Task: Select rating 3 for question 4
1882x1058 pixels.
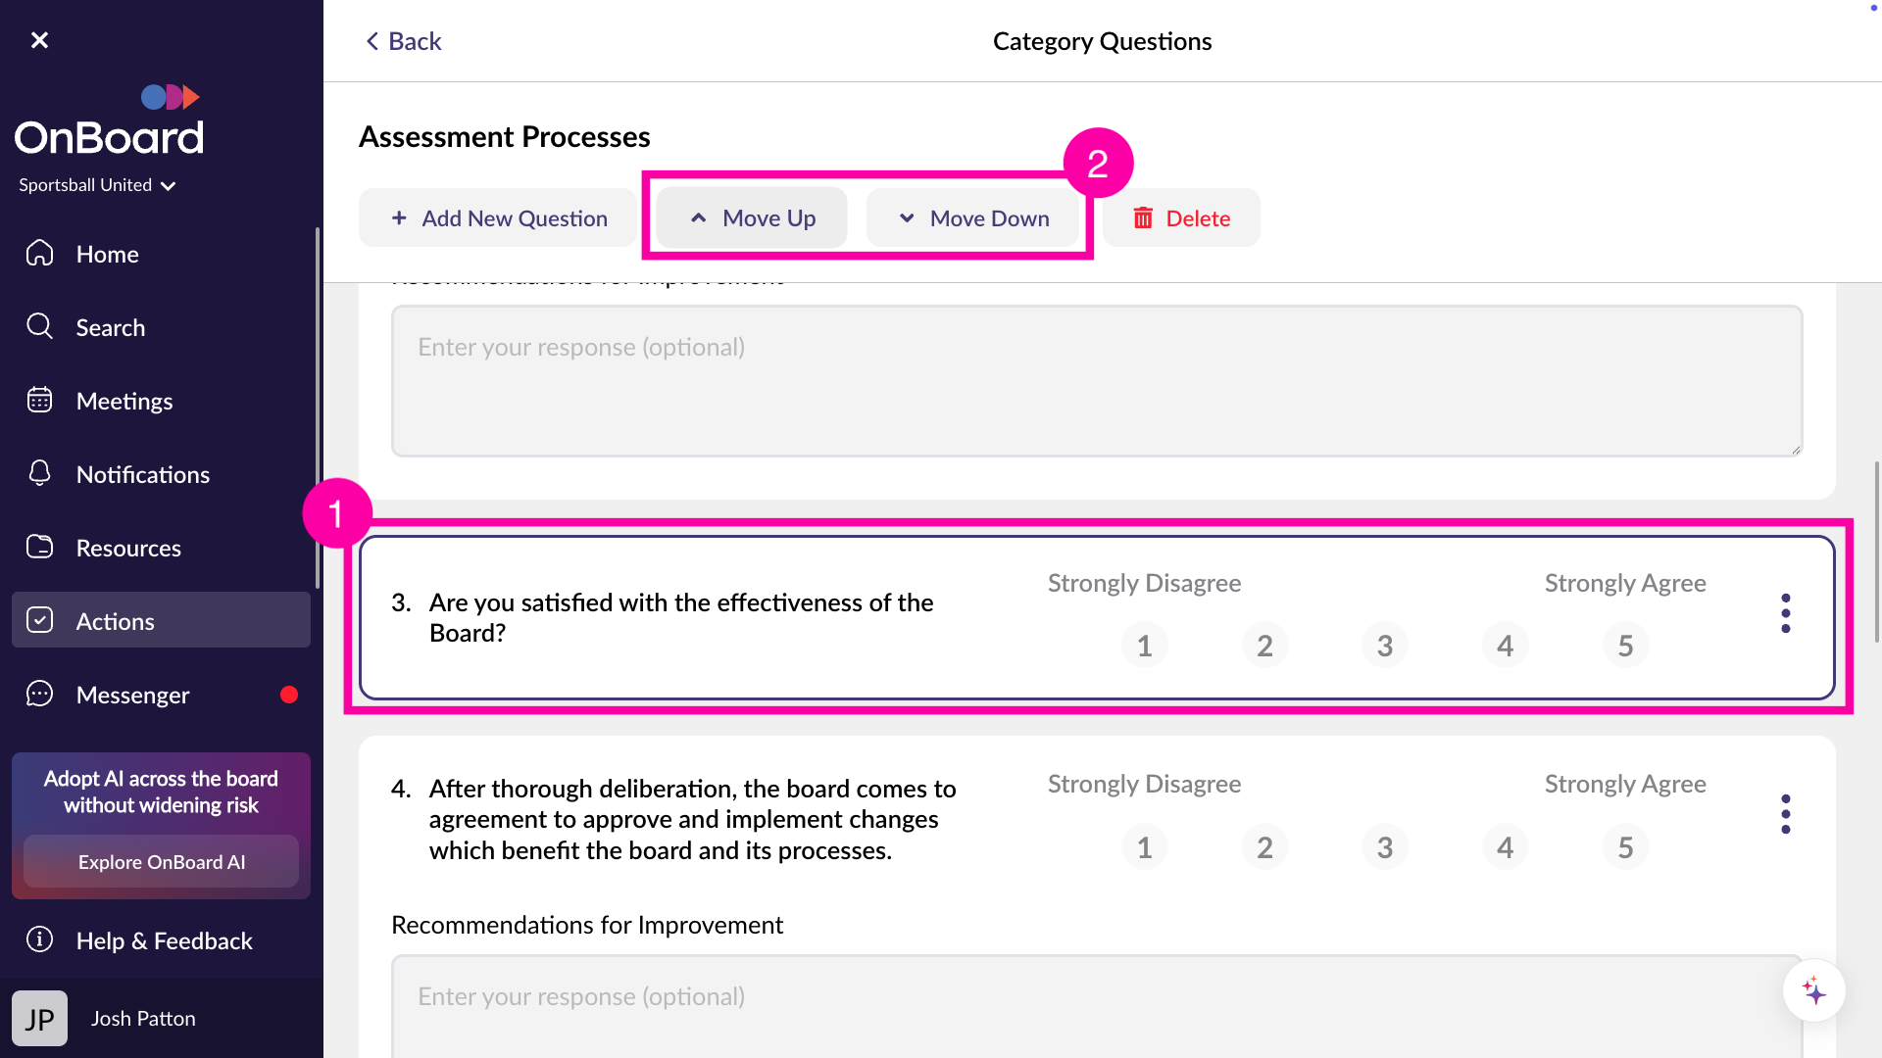Action: pyautogui.click(x=1384, y=846)
